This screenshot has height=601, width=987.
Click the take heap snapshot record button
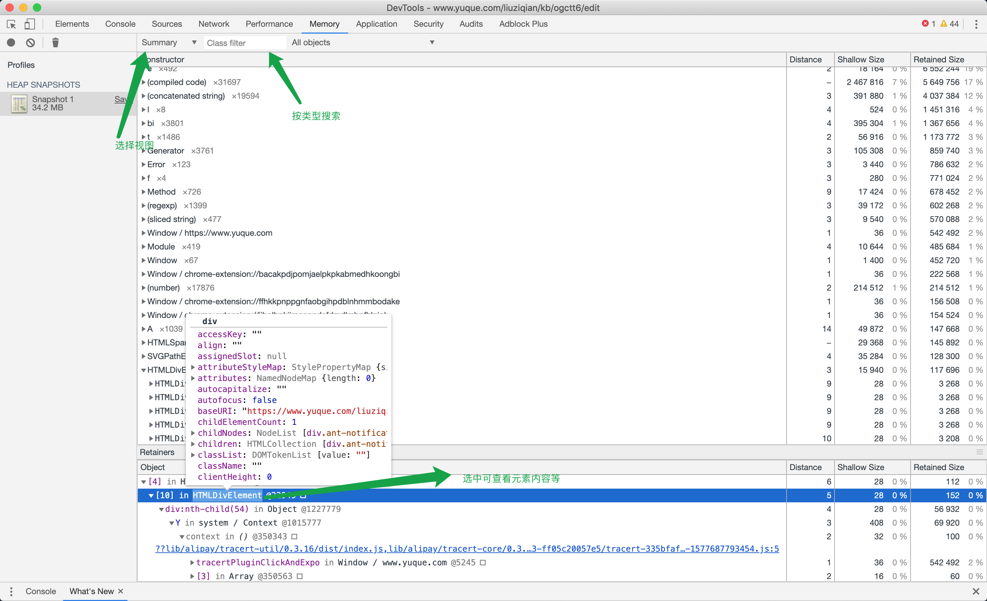point(11,42)
